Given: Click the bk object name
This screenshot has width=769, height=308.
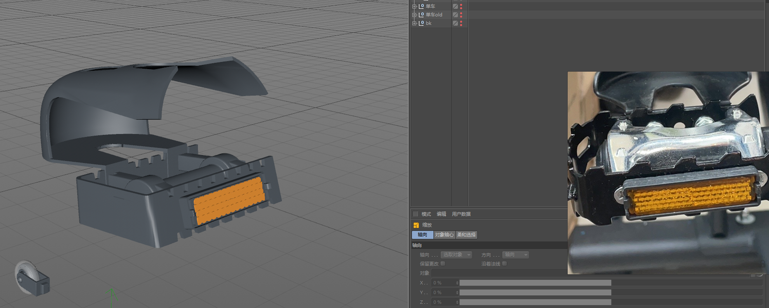Looking at the screenshot, I should coord(428,24).
